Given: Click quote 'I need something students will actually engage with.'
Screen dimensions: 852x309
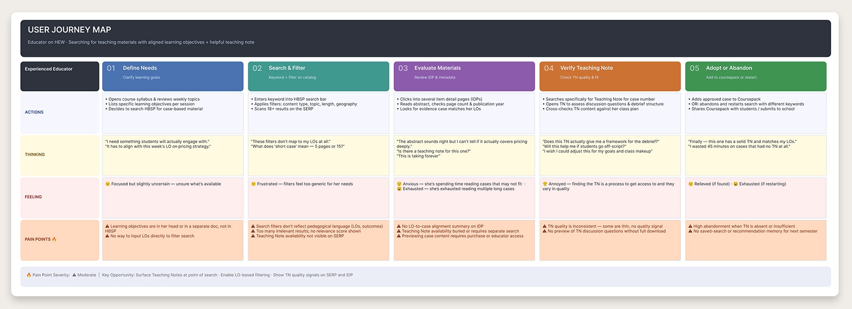Looking at the screenshot, I should click(x=157, y=142).
